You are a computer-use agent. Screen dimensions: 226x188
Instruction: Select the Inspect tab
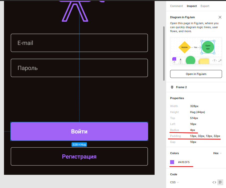(x=192, y=6)
